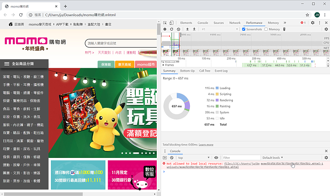330x196 pixels.
Task: Enable the Memory checkbox
Action: coord(266,29)
